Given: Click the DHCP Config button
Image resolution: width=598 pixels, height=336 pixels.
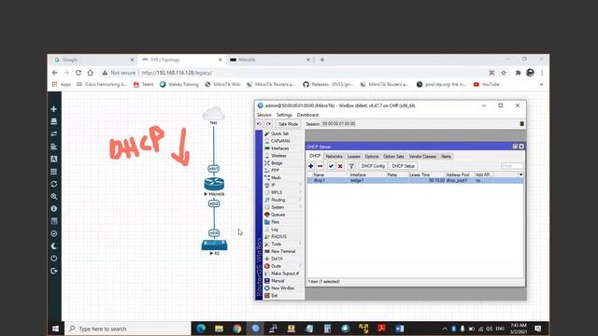Looking at the screenshot, I should click(x=373, y=166).
